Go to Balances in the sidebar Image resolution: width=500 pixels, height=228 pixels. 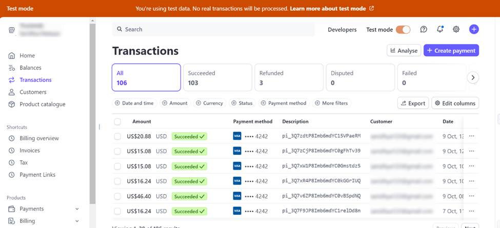(30, 68)
